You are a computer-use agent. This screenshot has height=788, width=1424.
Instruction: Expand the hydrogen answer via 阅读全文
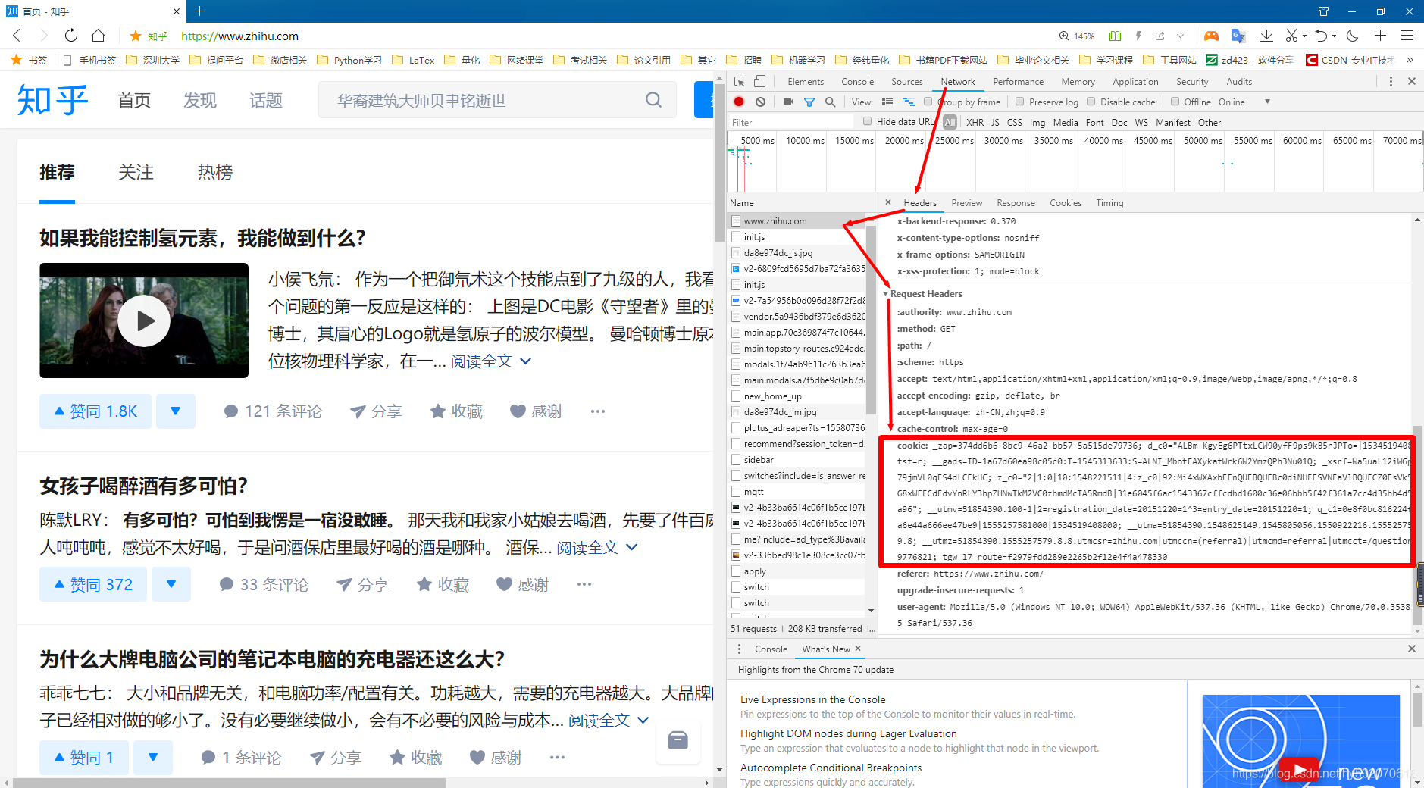pyautogui.click(x=491, y=361)
